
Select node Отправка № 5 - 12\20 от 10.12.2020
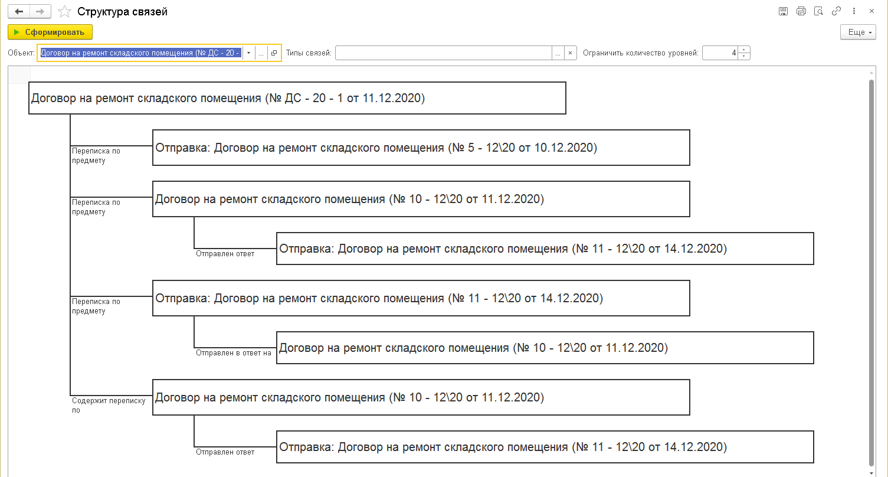[x=421, y=148]
